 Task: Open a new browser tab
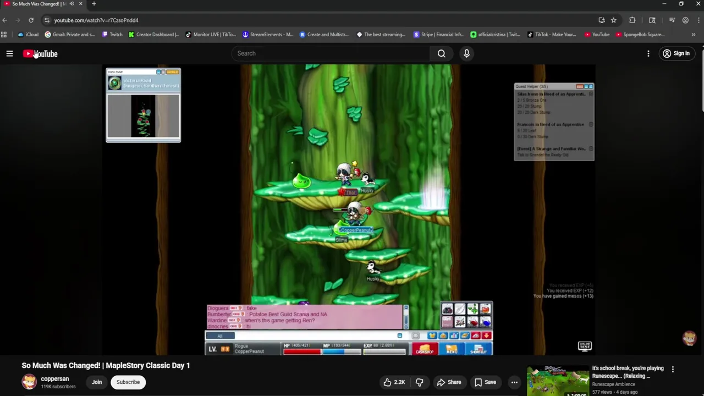(94, 4)
